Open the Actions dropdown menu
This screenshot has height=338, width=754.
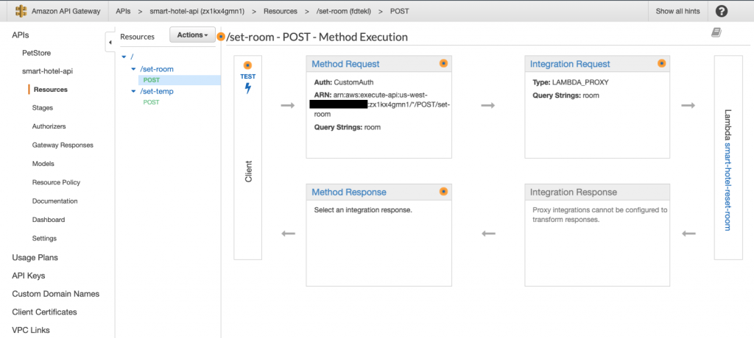(x=192, y=35)
